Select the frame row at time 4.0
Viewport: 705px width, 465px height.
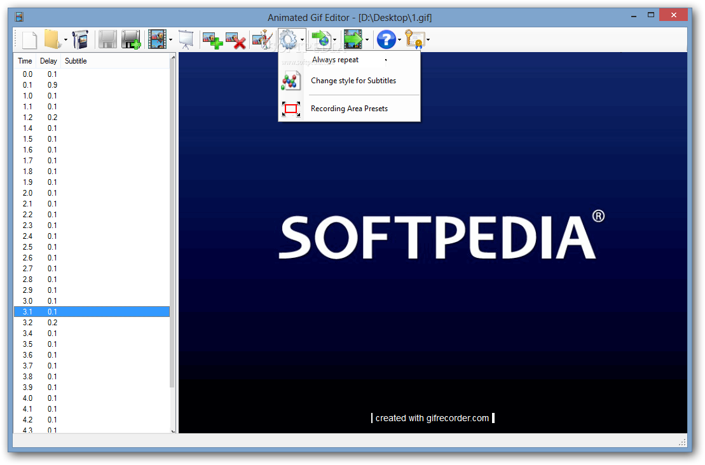[x=92, y=398]
